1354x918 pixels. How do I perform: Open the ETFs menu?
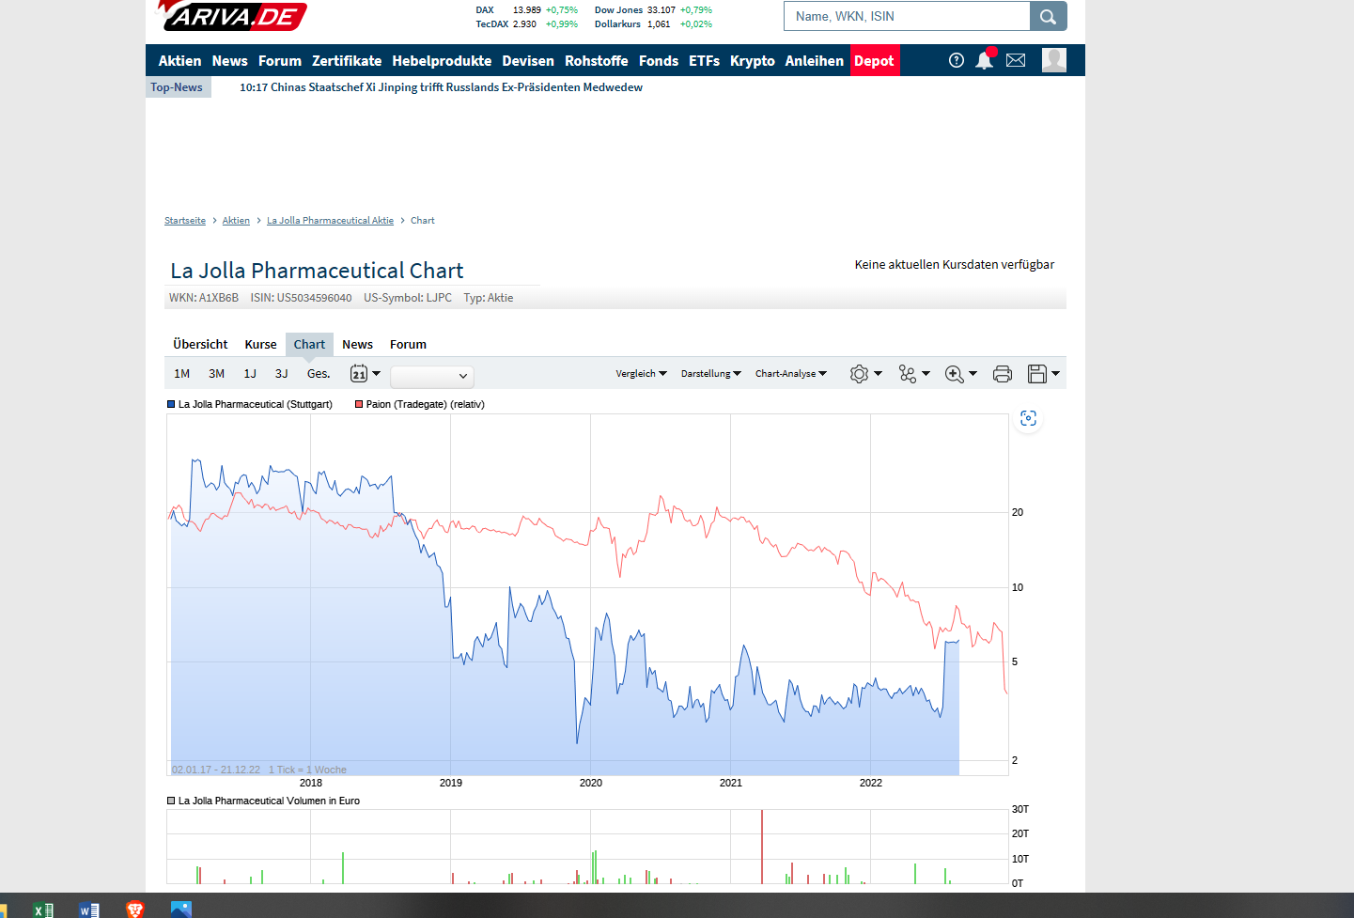point(704,61)
